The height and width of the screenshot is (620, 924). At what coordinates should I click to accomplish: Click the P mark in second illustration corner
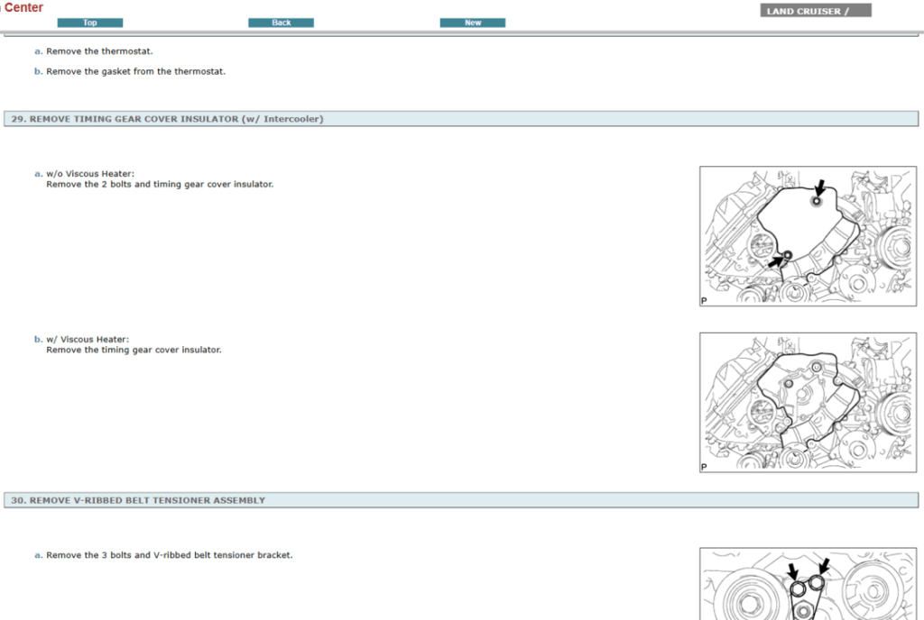click(704, 468)
